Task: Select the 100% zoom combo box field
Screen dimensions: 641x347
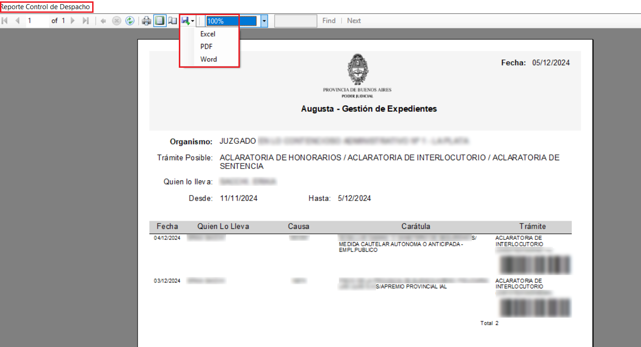Action: tap(232, 21)
